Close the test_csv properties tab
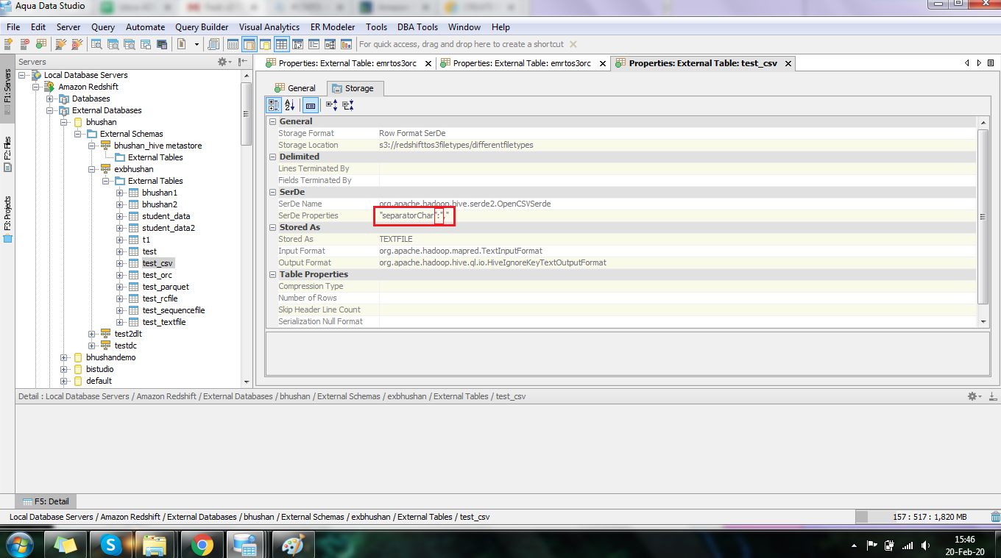The height and width of the screenshot is (558, 1001). 788,64
